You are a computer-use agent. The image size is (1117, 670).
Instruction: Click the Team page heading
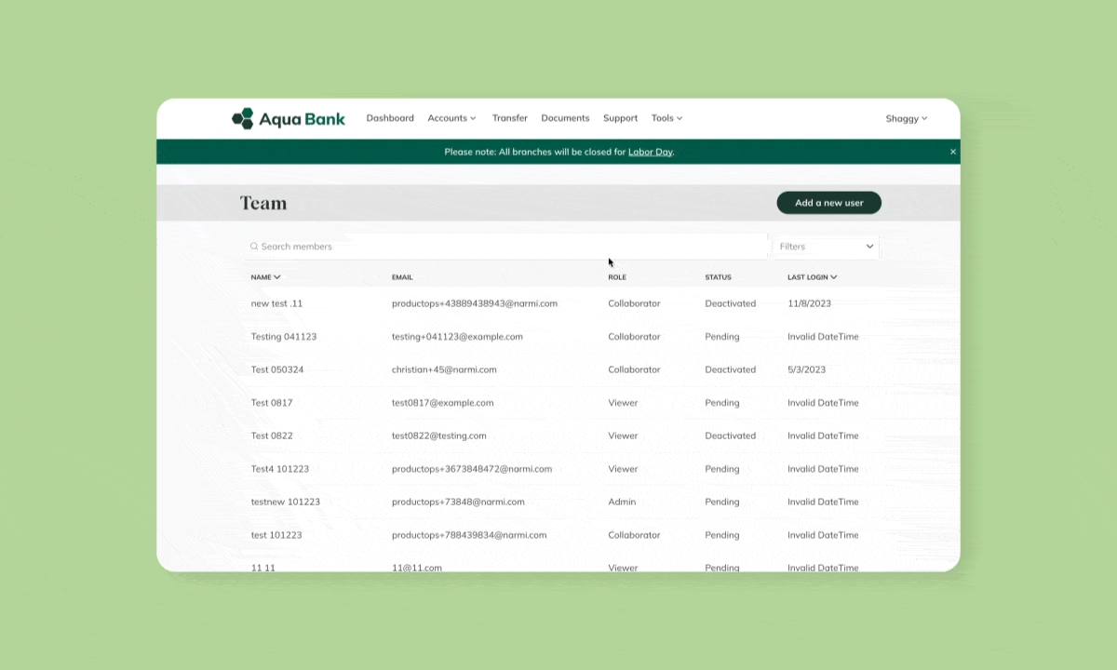point(263,203)
